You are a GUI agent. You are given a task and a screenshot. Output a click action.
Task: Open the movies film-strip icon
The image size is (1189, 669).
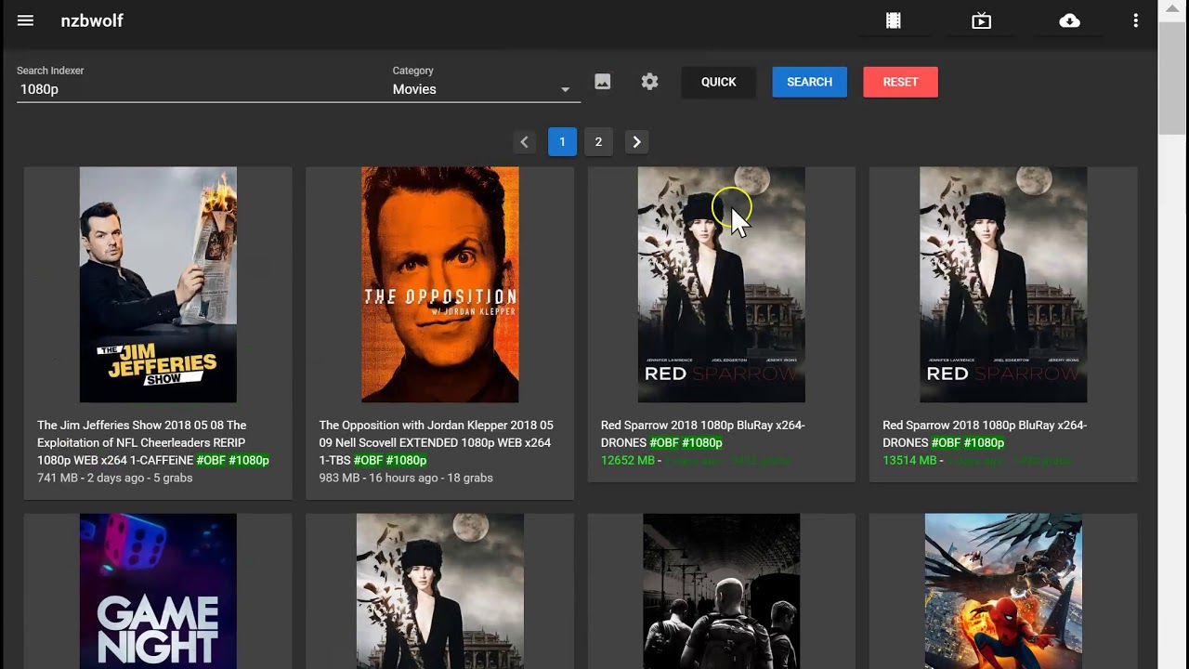point(894,20)
